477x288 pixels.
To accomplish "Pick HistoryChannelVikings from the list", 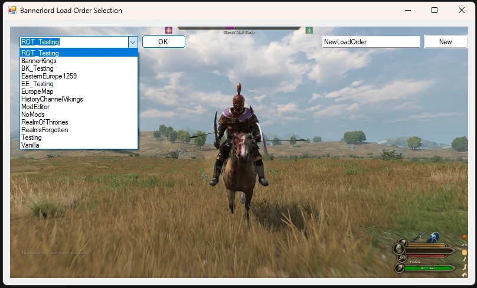I will (x=79, y=99).
